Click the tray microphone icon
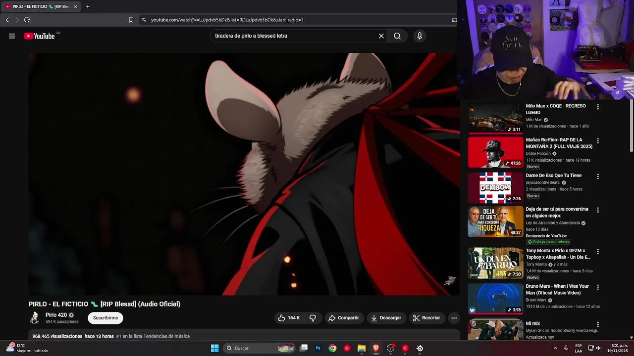The image size is (634, 356). click(566, 348)
